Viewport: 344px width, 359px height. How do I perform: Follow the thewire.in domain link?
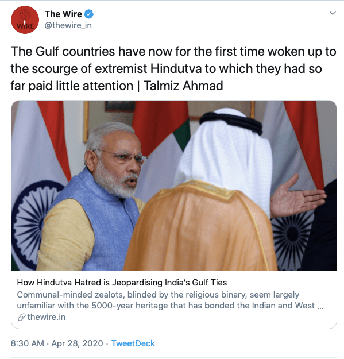point(47,317)
